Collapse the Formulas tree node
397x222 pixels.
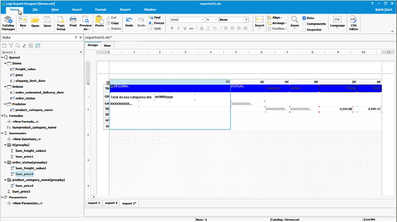coord(2,116)
